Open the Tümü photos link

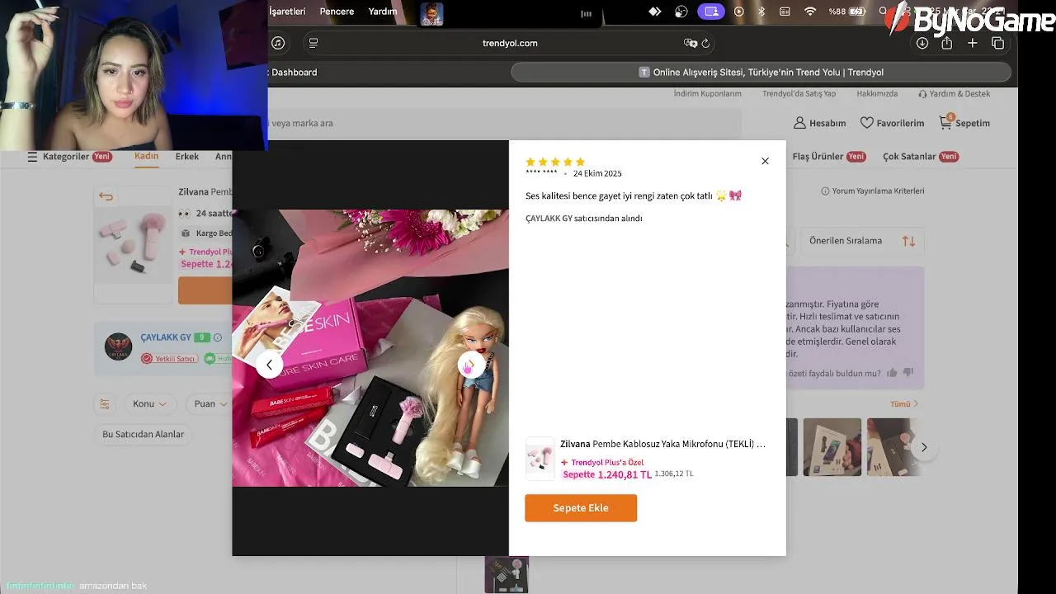pos(904,404)
